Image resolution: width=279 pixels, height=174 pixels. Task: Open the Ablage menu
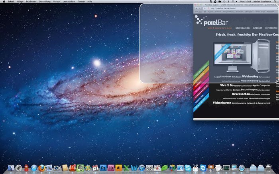point(20,2)
